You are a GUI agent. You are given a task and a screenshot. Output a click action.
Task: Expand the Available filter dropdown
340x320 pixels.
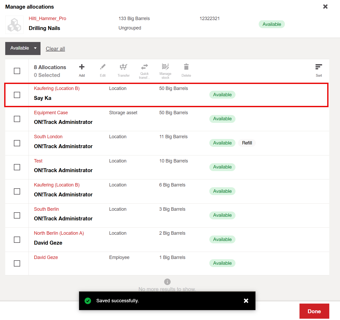[x=23, y=48]
